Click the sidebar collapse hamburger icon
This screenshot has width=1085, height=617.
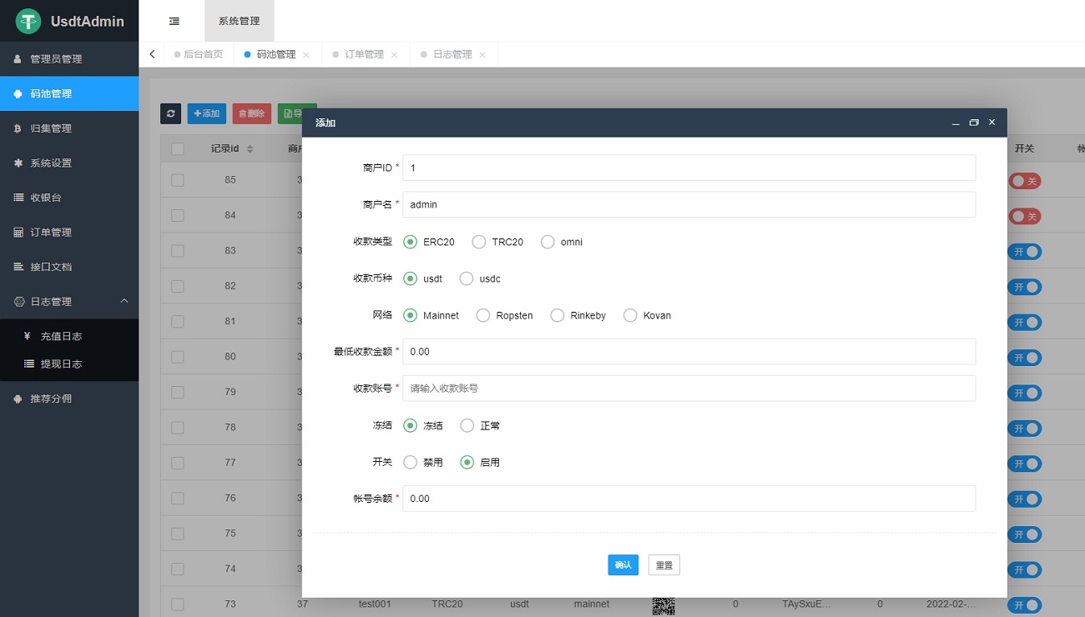[174, 19]
